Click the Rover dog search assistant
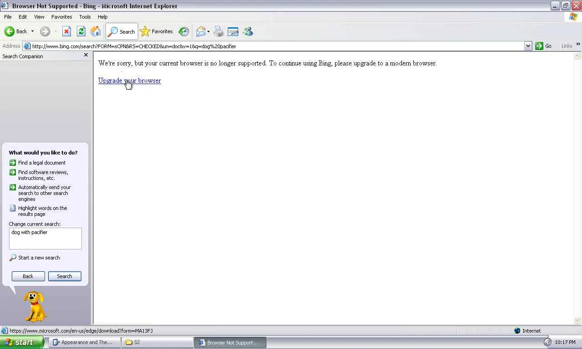This screenshot has height=349, width=582. coord(35,307)
